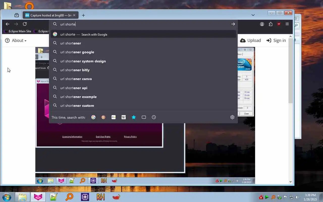The width and height of the screenshot is (323, 202).
Task: Expand the list all tabs chevron
Action: point(253,15)
